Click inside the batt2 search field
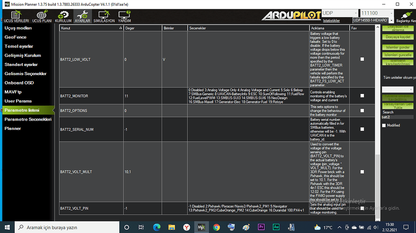 pyautogui.click(x=398, y=118)
